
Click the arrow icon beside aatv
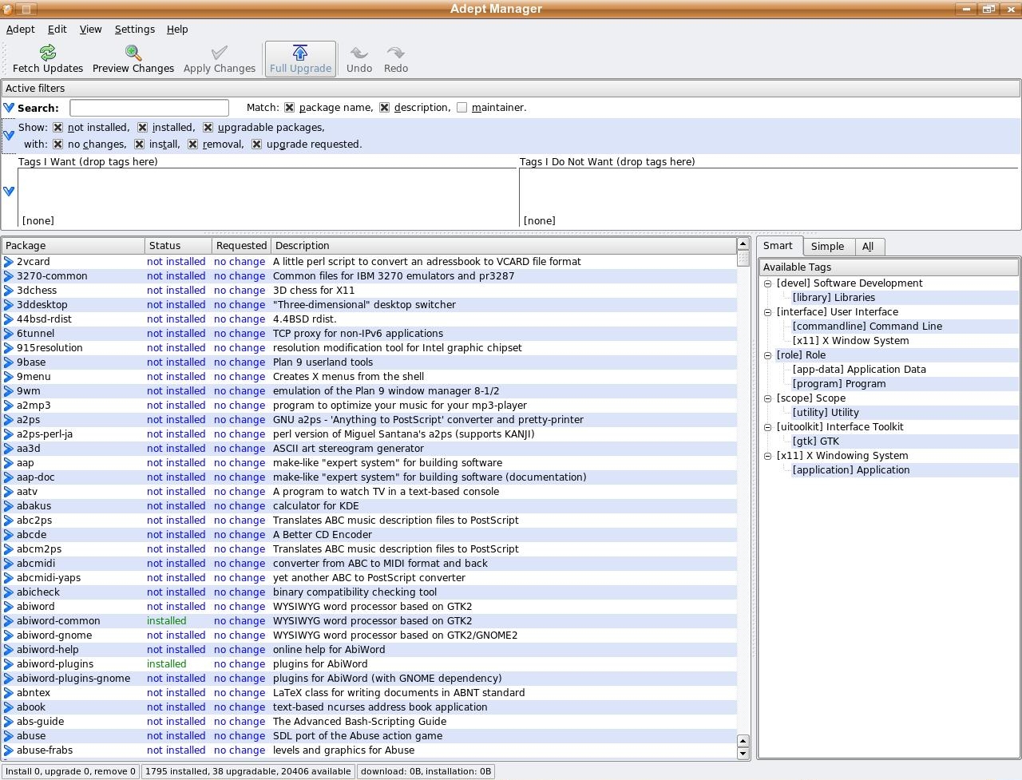point(9,492)
